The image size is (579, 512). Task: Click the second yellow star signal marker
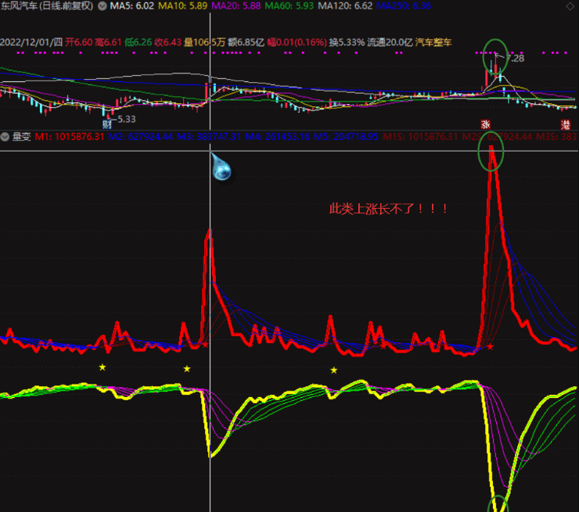(187, 368)
